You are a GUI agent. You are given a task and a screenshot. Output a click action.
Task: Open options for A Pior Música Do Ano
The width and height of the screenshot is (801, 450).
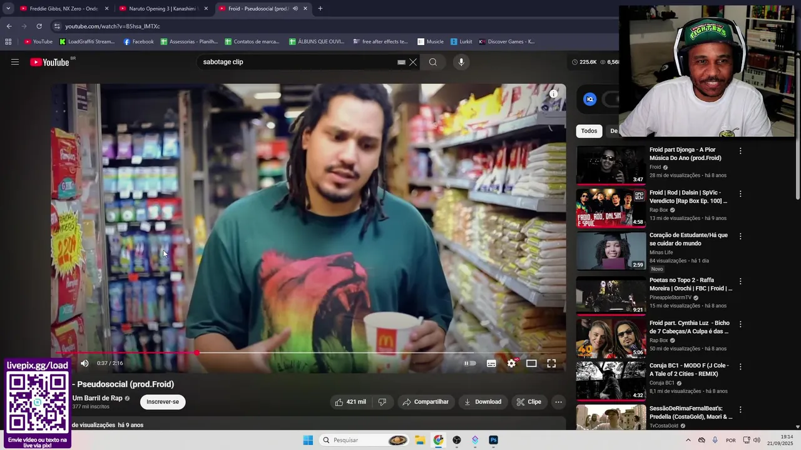(x=740, y=151)
